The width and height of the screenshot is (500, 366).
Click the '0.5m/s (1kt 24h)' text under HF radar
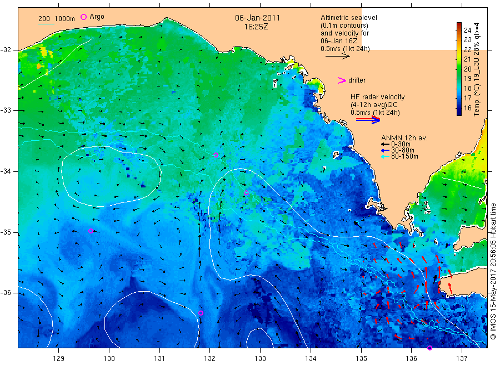375,113
